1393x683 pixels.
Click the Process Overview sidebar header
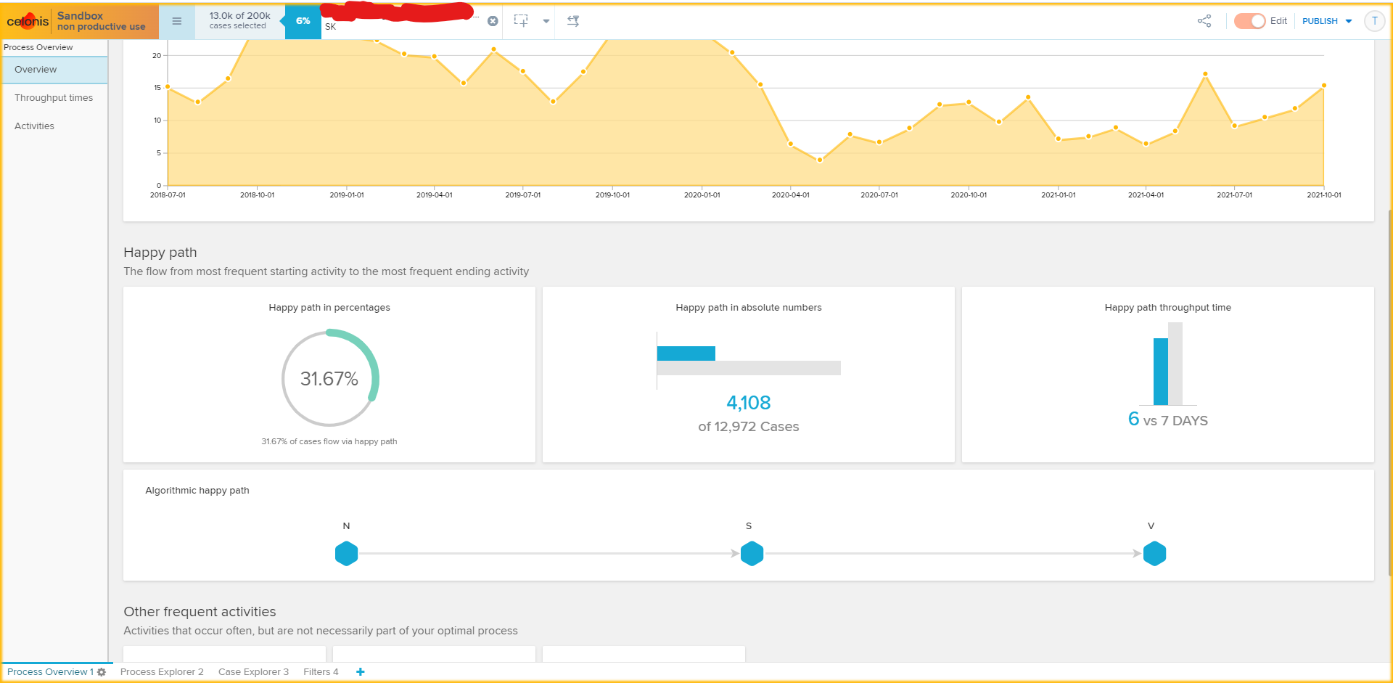pos(38,47)
